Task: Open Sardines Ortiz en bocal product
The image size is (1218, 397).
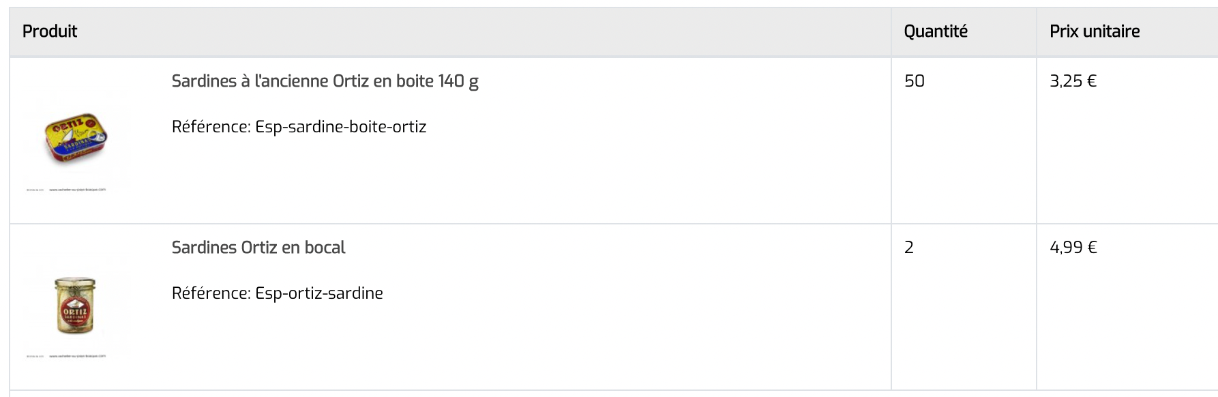Action: click(258, 248)
